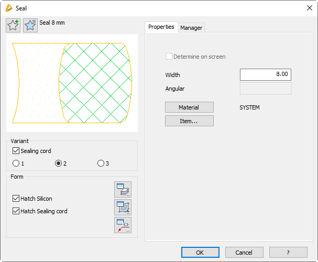Open the favorites list star icon
The image size is (318, 262).
30,25
